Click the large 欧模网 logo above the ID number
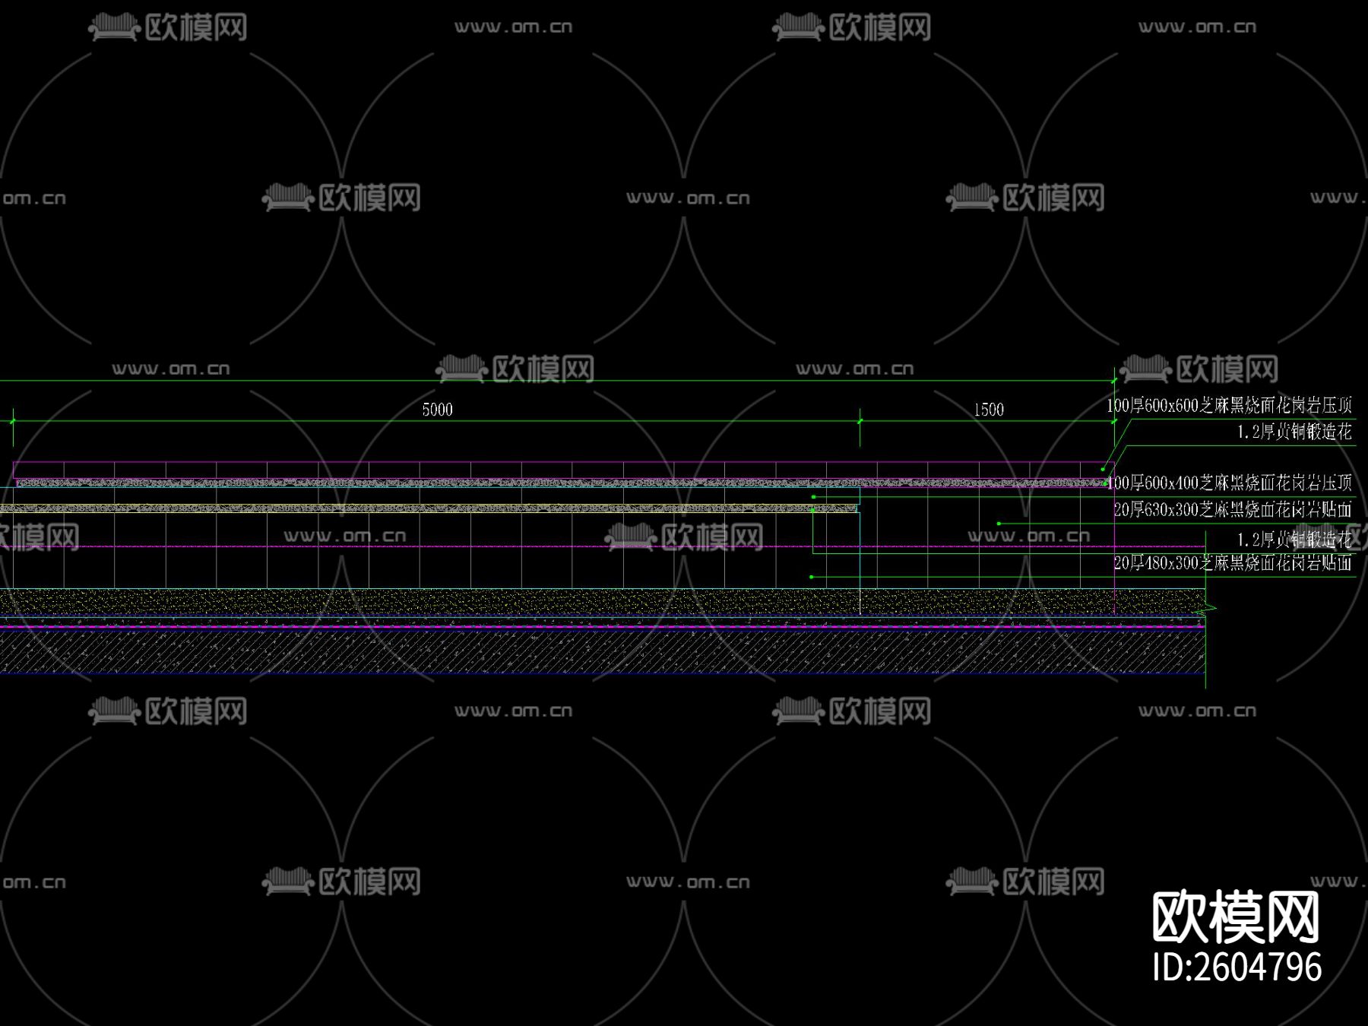The image size is (1368, 1026). tap(1236, 918)
